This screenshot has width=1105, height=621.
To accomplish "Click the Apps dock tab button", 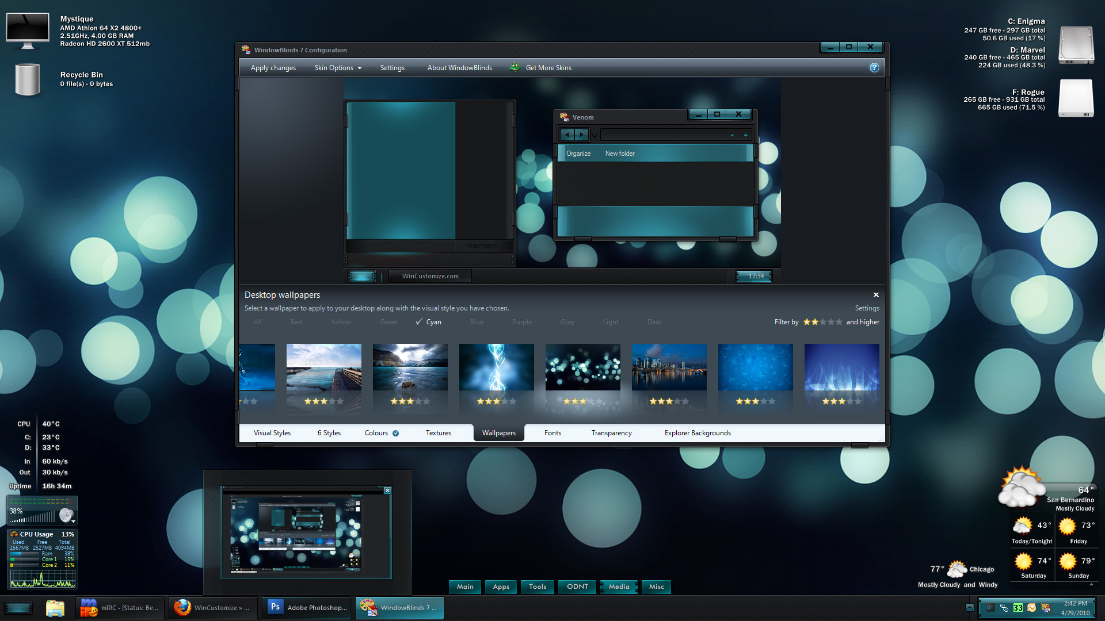I will coord(501,586).
